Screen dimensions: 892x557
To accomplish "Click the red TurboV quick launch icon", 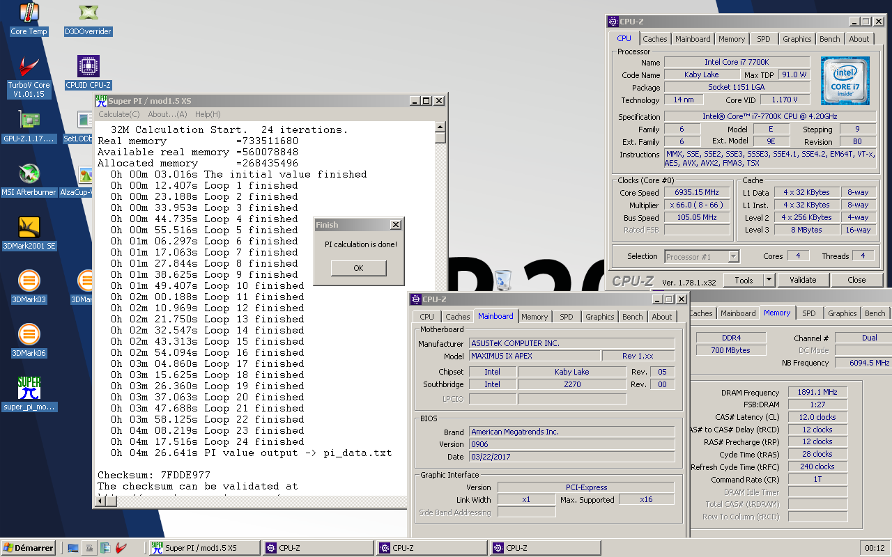I will click(121, 548).
